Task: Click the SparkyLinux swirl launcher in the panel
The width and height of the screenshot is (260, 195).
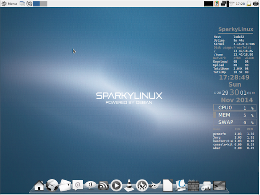Action: point(29,4)
